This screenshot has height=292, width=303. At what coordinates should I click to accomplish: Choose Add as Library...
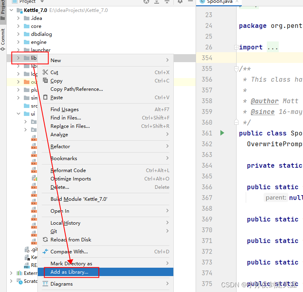[x=105, y=272]
